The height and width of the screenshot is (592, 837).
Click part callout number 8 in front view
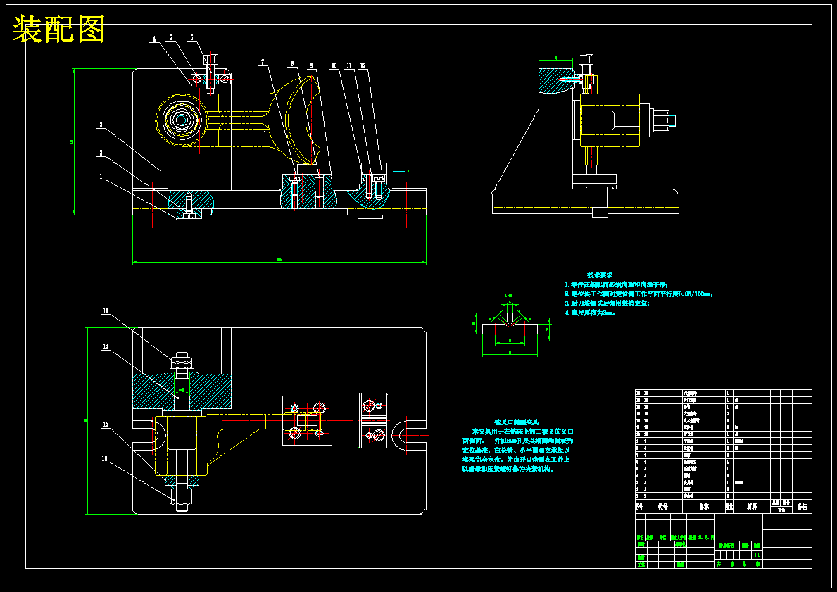291,63
